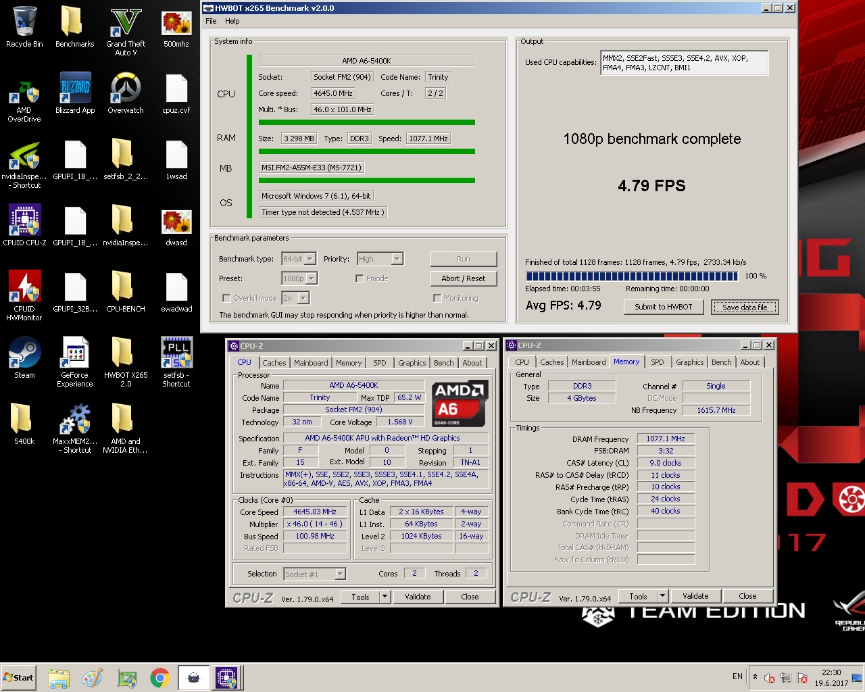865x692 pixels.
Task: Expand Tools dropdown arrow in right CPU-Z
Action: tap(662, 596)
